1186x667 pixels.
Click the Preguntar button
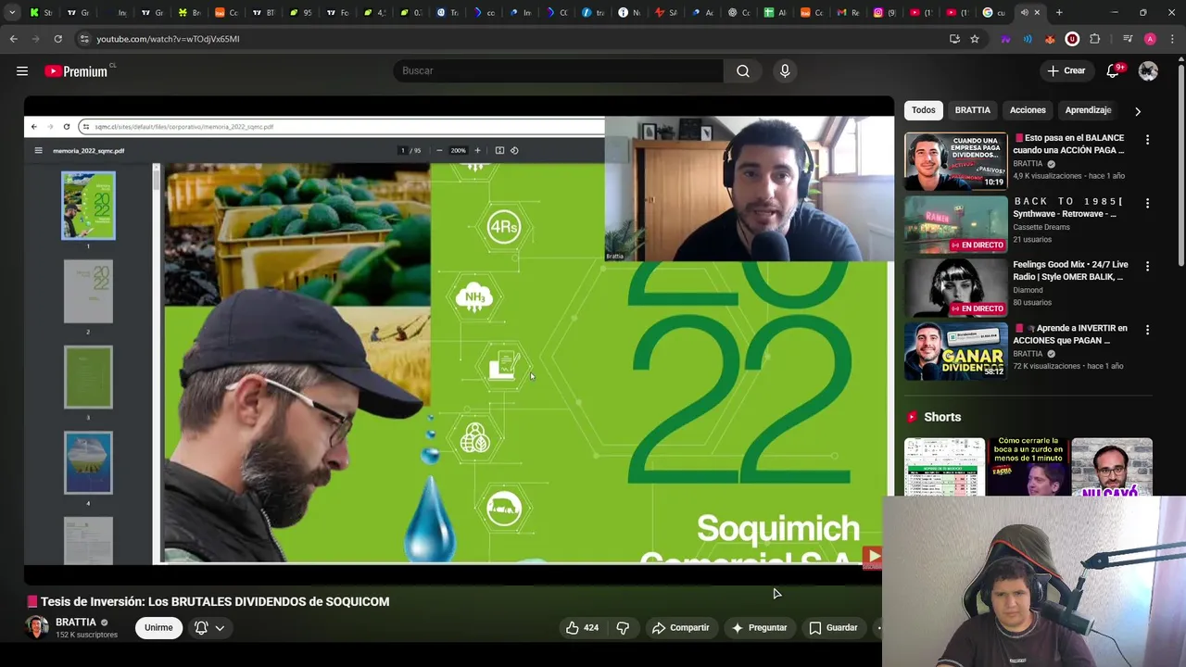click(760, 628)
